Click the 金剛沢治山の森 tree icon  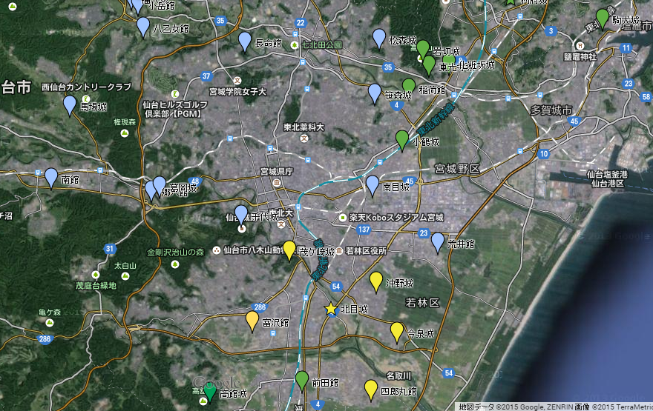(175, 264)
